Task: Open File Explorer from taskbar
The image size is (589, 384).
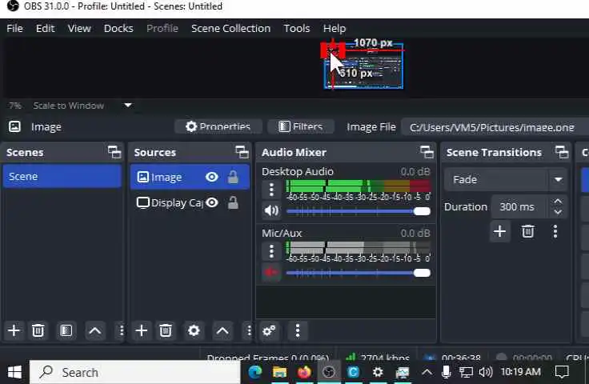Action: [279, 372]
